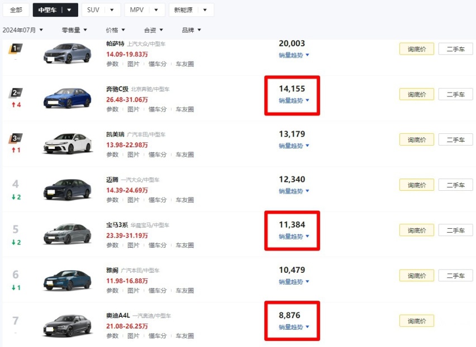
Task: Click the rank 3 badge icon
Action: click(16, 138)
